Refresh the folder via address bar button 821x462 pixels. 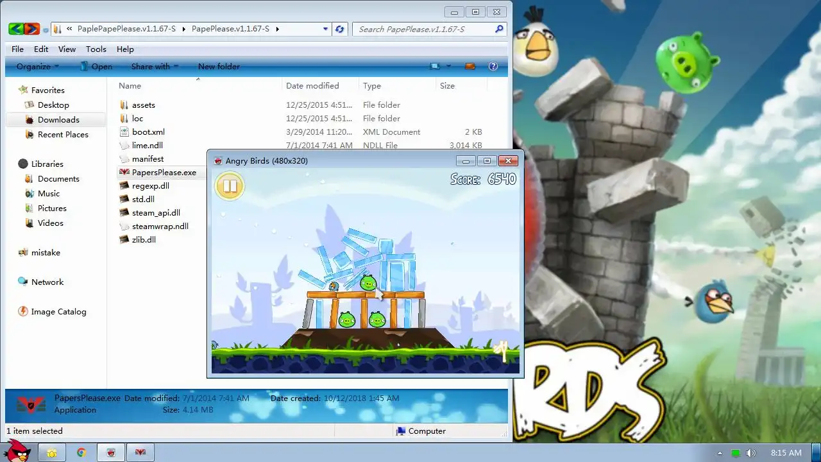pos(340,29)
